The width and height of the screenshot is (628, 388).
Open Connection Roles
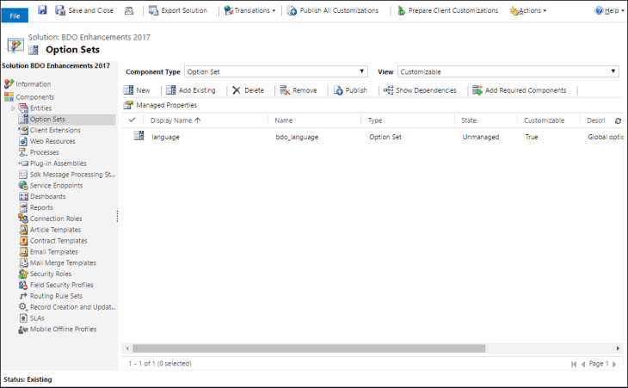coord(51,219)
